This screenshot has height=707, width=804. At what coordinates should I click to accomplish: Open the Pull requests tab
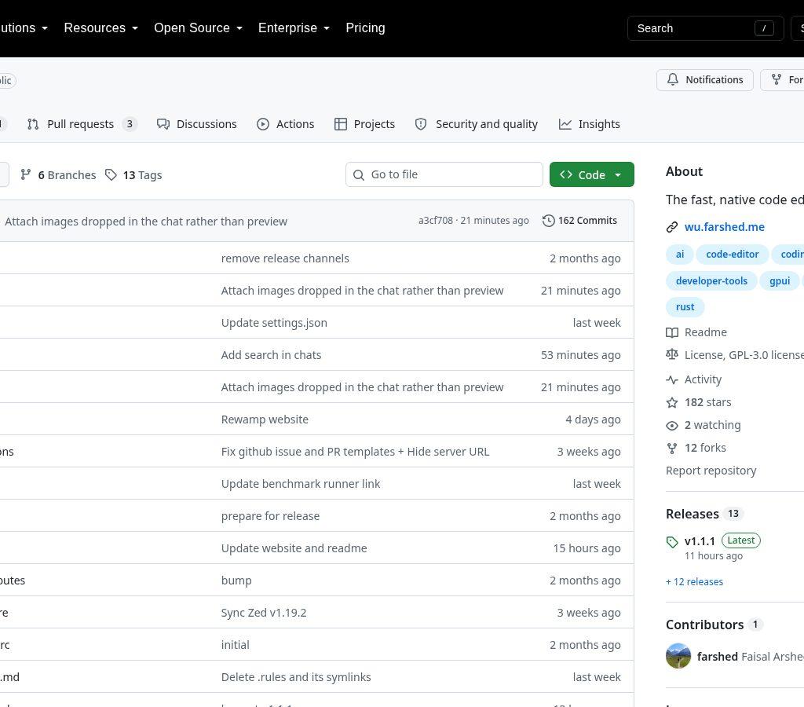82,124
